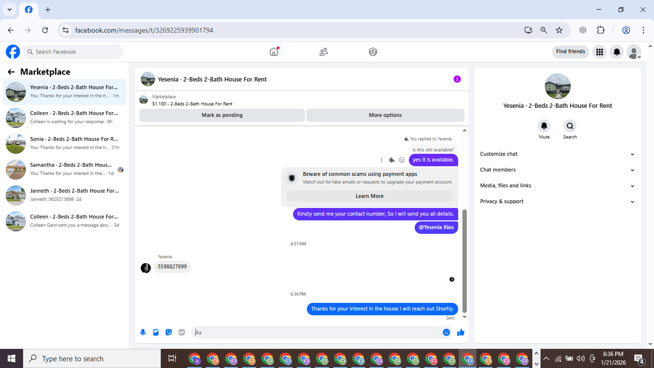Open emoji picker in message box
This screenshot has height=368, width=654.
[446, 332]
